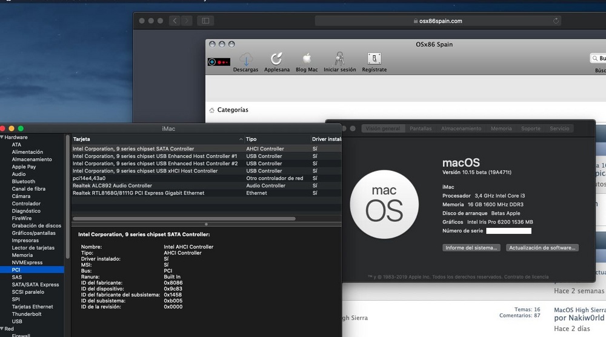This screenshot has width=606, height=337.
Task: Select Bluetooth in the sidebar
Action: 23,181
